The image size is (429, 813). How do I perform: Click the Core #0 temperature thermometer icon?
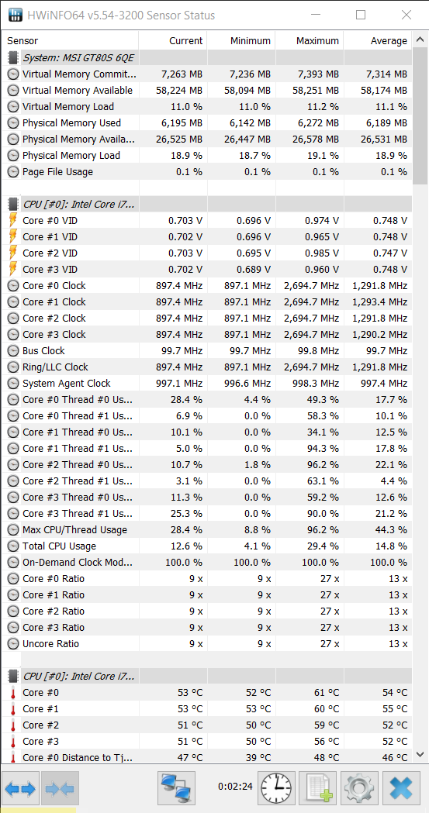(13, 693)
